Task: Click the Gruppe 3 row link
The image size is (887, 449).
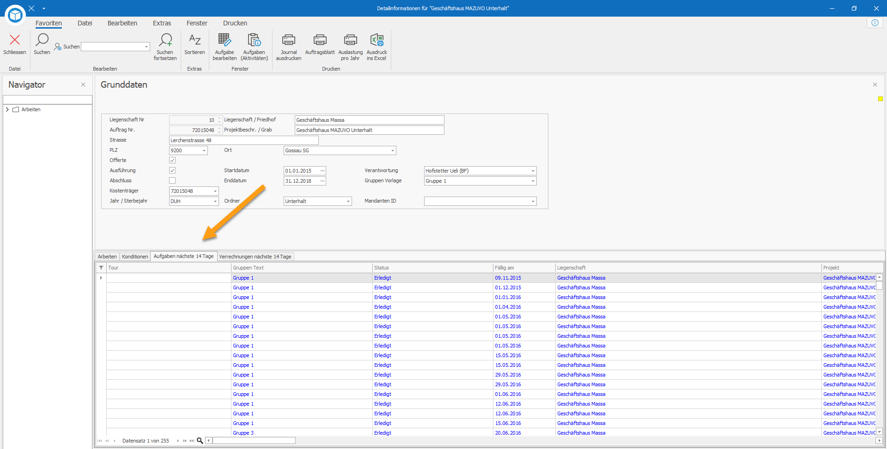Action: [x=243, y=433]
